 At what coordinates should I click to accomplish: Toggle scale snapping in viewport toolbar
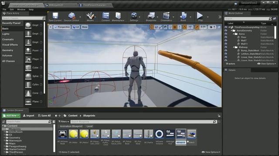pos(197,27)
